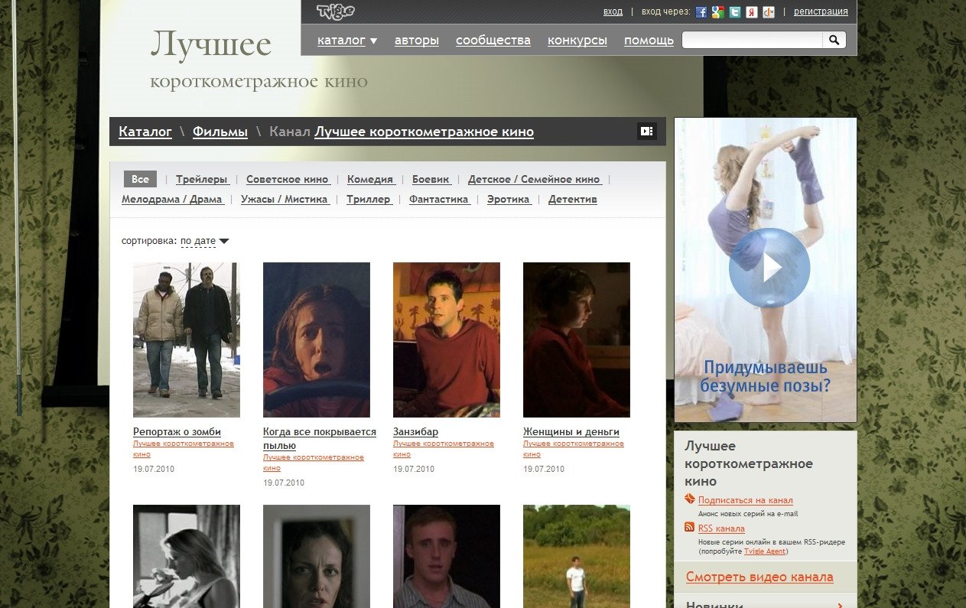Viewport: 966px width, 608px height.
Task: Open the помощь menu item
Action: click(x=649, y=41)
